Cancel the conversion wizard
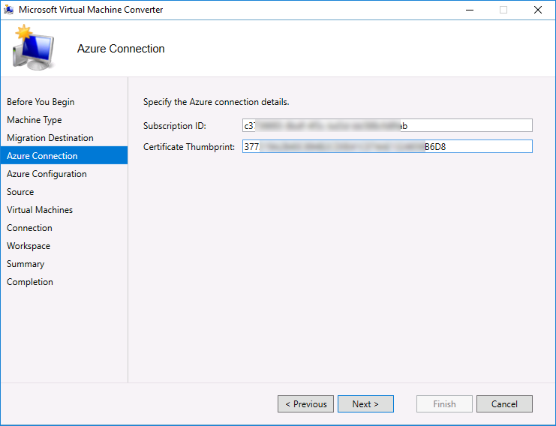This screenshot has height=426, width=556. coord(504,404)
